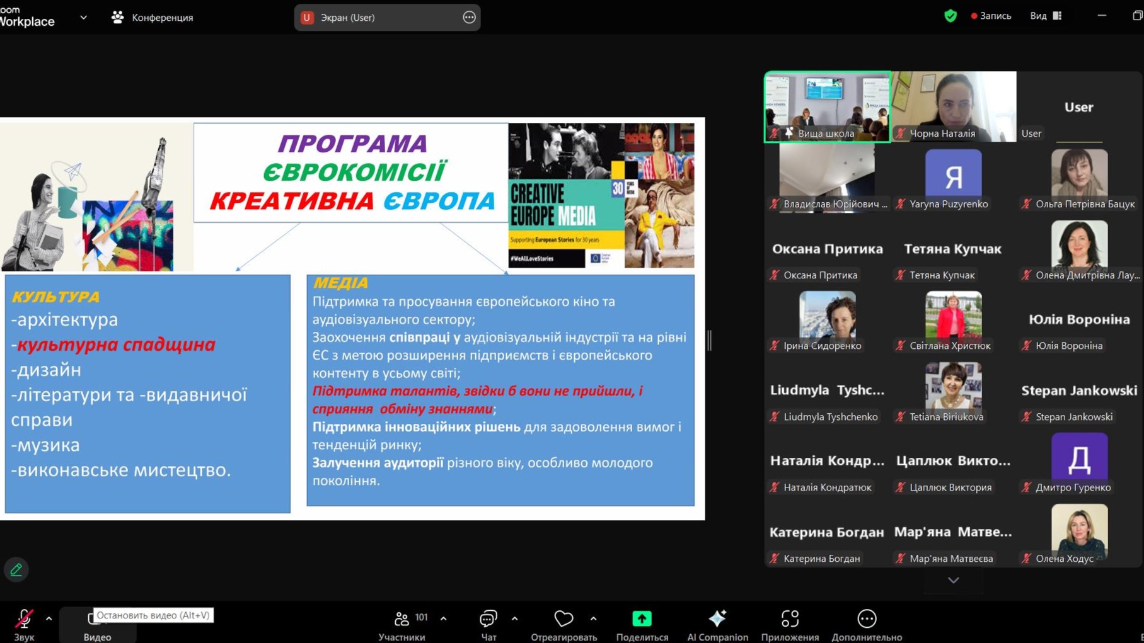
Task: Select the Чорна Наталія video thumbnail
Action: [953, 106]
